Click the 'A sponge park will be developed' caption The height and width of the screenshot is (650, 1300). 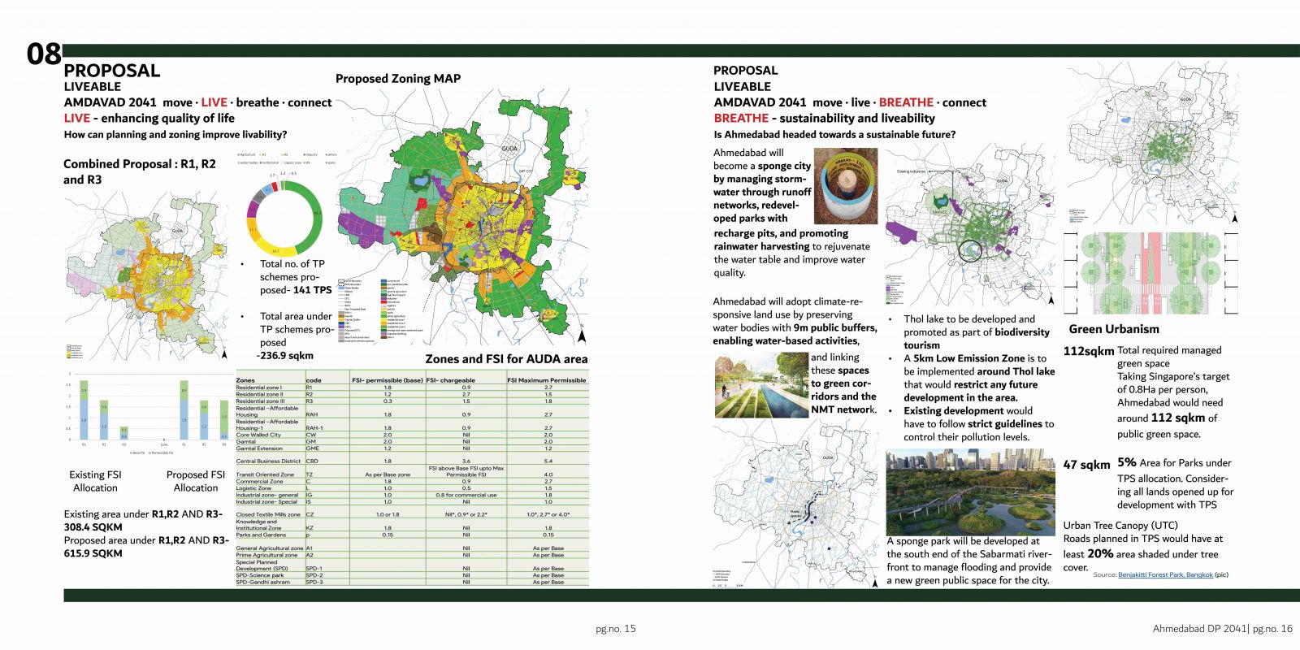tap(968, 561)
